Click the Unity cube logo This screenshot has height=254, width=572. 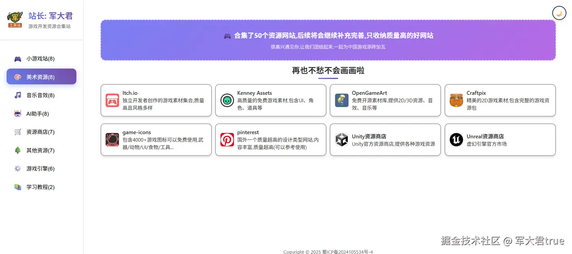coord(342,140)
